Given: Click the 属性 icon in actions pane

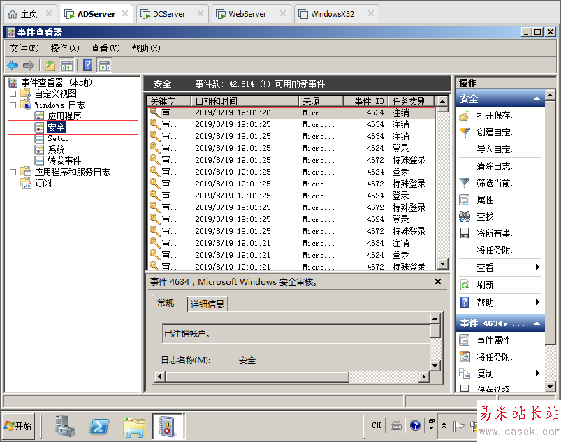Looking at the screenshot, I should point(465,200).
